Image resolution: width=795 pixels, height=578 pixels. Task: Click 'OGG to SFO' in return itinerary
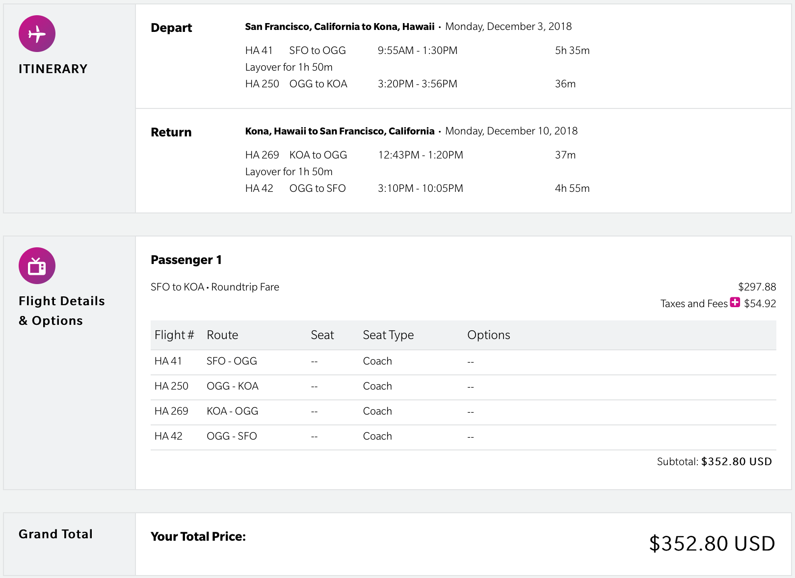click(318, 188)
